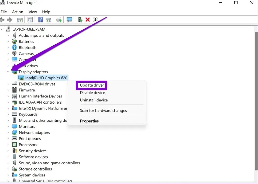Click the Disable device toolbar icon with down arrow
The height and width of the screenshot is (184, 258).
[95, 19]
